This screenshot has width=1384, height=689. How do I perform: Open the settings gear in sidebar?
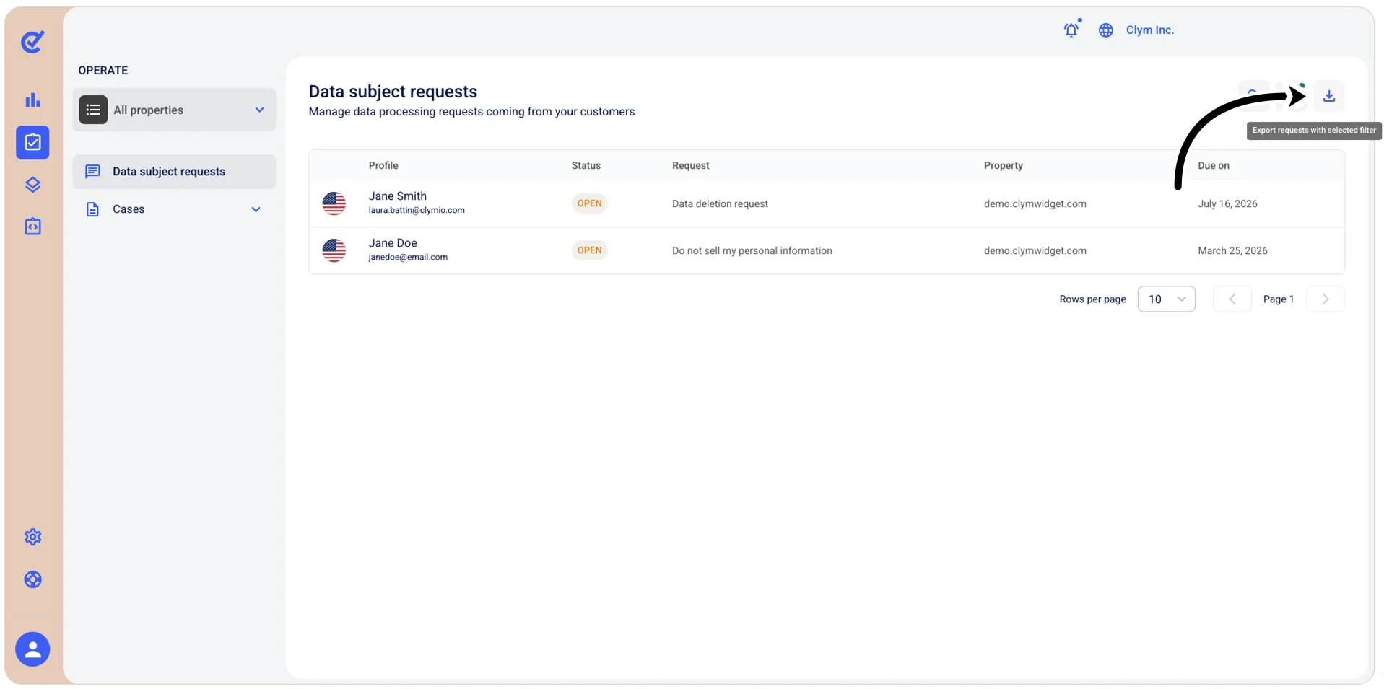[x=32, y=537]
